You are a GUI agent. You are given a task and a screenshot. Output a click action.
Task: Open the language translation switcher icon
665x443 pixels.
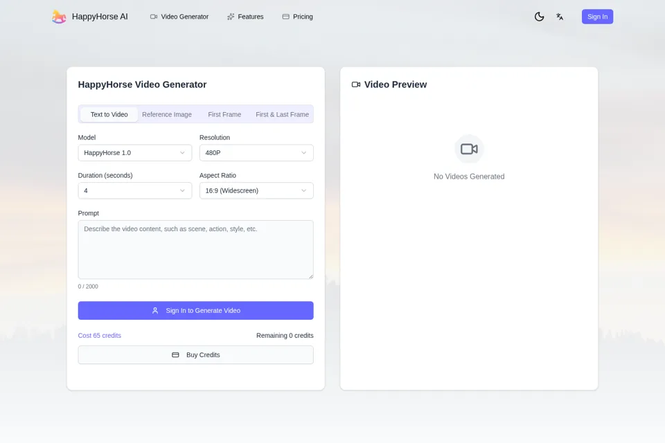click(560, 17)
